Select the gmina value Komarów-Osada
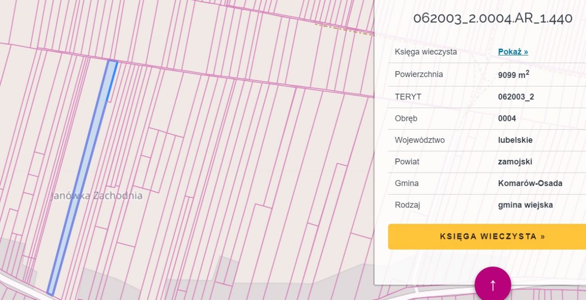This screenshot has height=300, width=586. (530, 183)
